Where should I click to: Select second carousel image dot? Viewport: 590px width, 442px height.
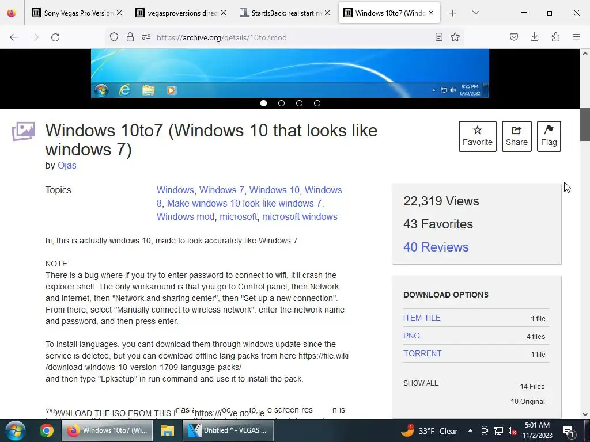pyautogui.click(x=281, y=104)
